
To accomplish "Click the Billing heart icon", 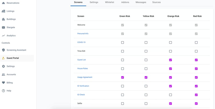I will [x=3, y=83].
